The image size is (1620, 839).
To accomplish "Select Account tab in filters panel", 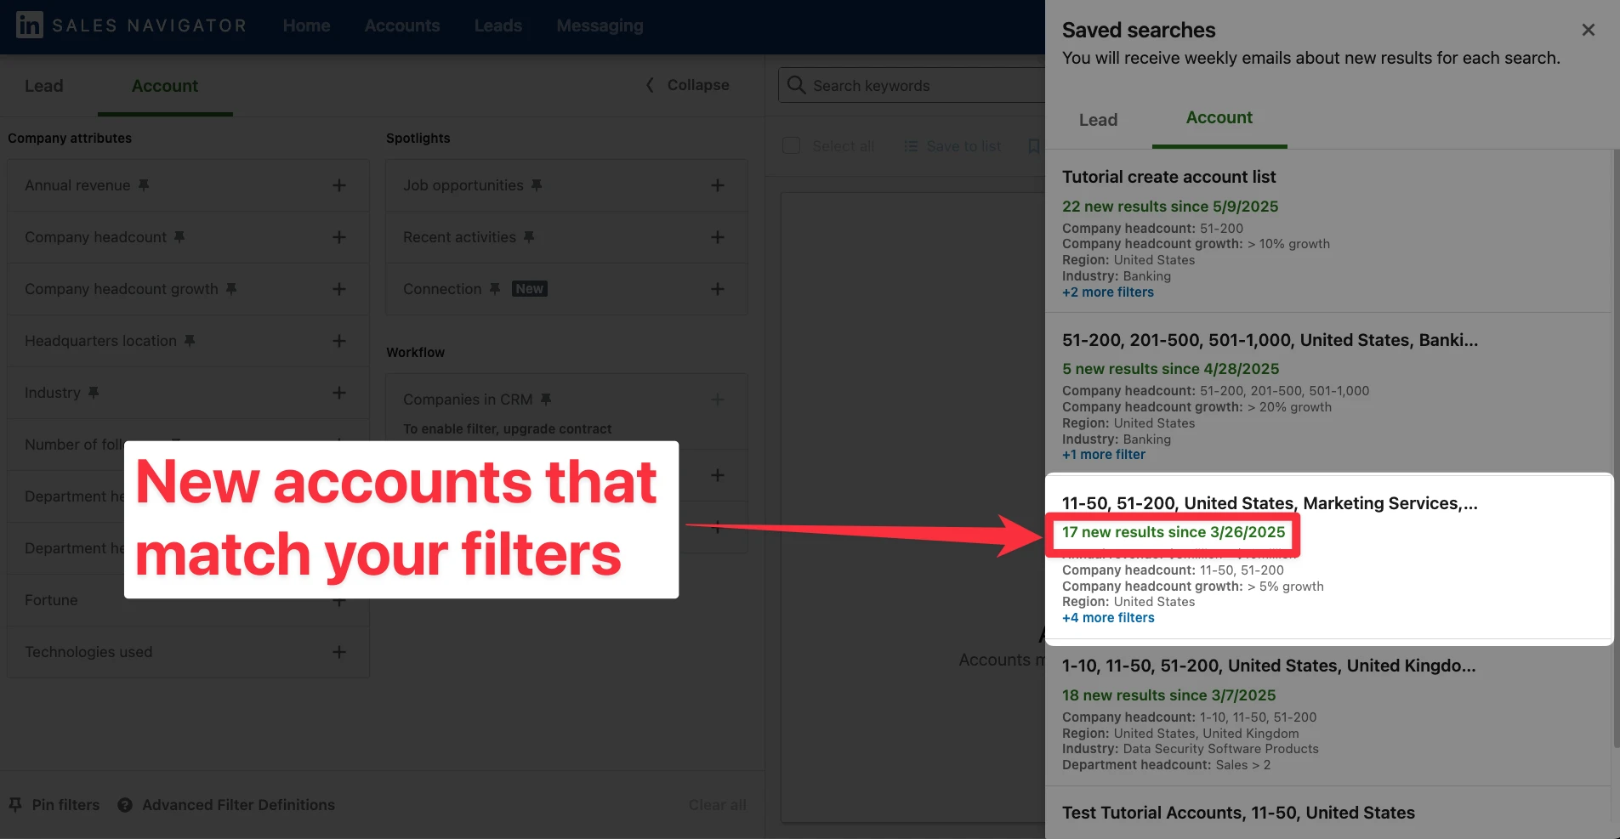I will coord(165,86).
